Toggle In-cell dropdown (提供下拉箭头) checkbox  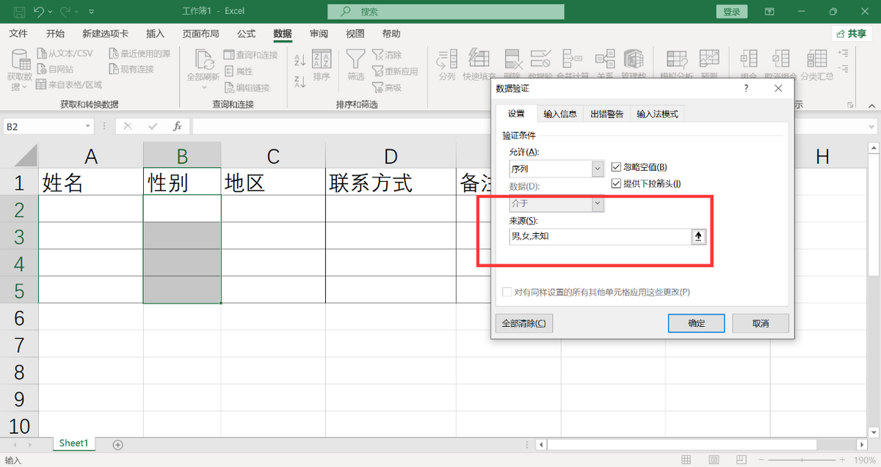pos(616,183)
